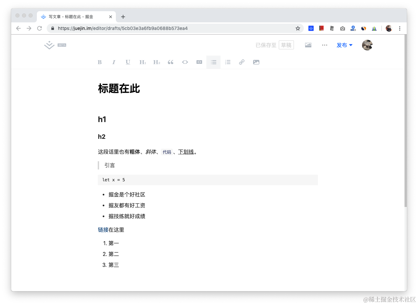The width and height of the screenshot is (418, 305).
Task: Insert a blockquote using the quote icon
Action: pos(170,62)
